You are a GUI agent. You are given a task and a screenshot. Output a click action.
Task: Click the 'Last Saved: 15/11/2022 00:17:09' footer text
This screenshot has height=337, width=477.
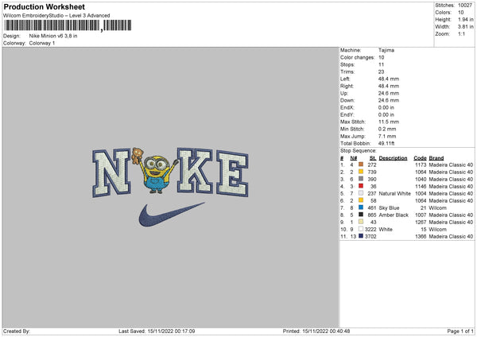click(157, 331)
